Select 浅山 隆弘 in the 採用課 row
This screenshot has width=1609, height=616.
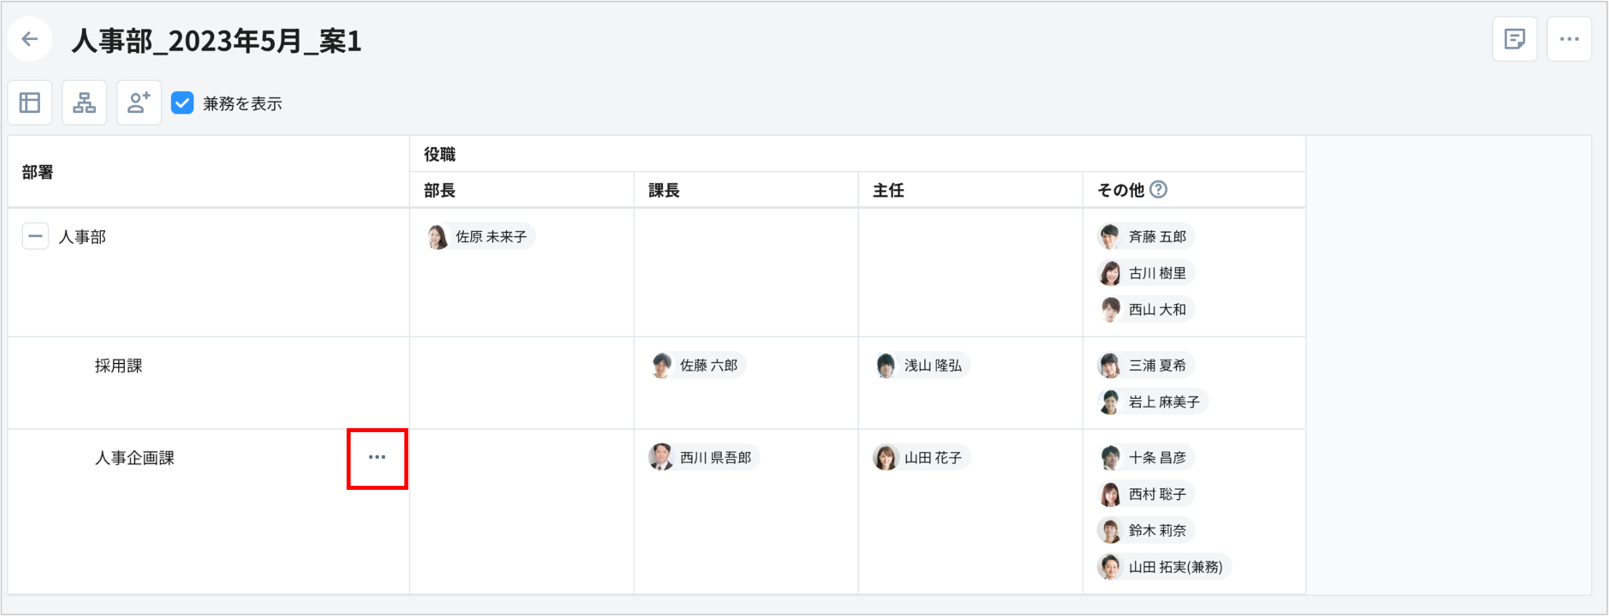(x=922, y=365)
